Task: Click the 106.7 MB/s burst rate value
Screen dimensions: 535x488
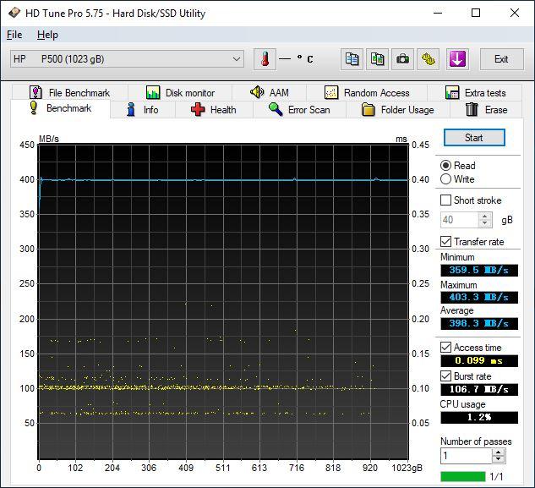Action: click(479, 389)
